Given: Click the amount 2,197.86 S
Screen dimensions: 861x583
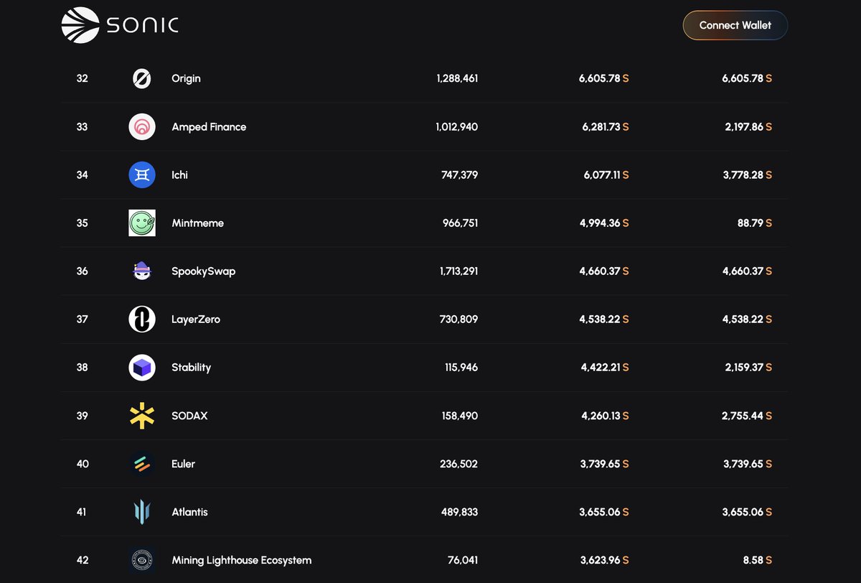Looking at the screenshot, I should point(748,126).
